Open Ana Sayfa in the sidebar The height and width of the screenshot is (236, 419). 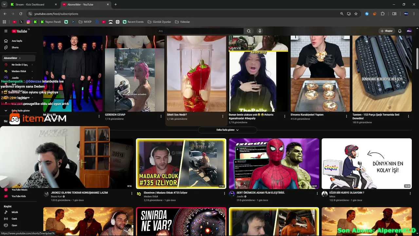pyautogui.click(x=18, y=41)
